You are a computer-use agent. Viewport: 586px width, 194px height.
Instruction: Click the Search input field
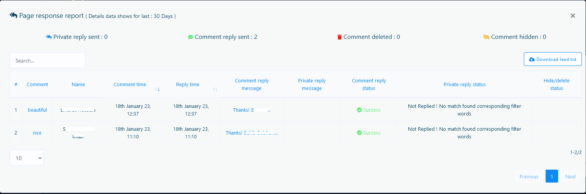point(48,61)
